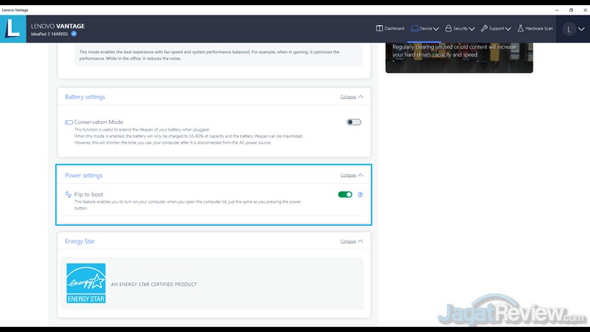Expand the Device dropdown chevron
590x332 pixels.
436,29
